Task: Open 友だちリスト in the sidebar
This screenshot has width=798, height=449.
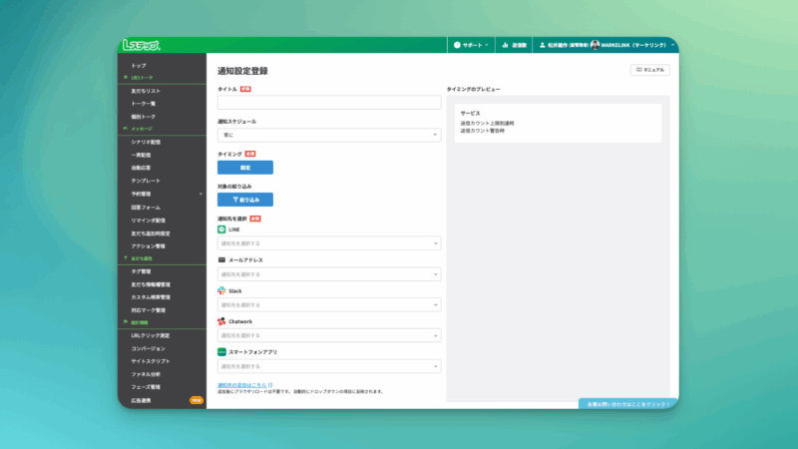Action: tap(146, 91)
